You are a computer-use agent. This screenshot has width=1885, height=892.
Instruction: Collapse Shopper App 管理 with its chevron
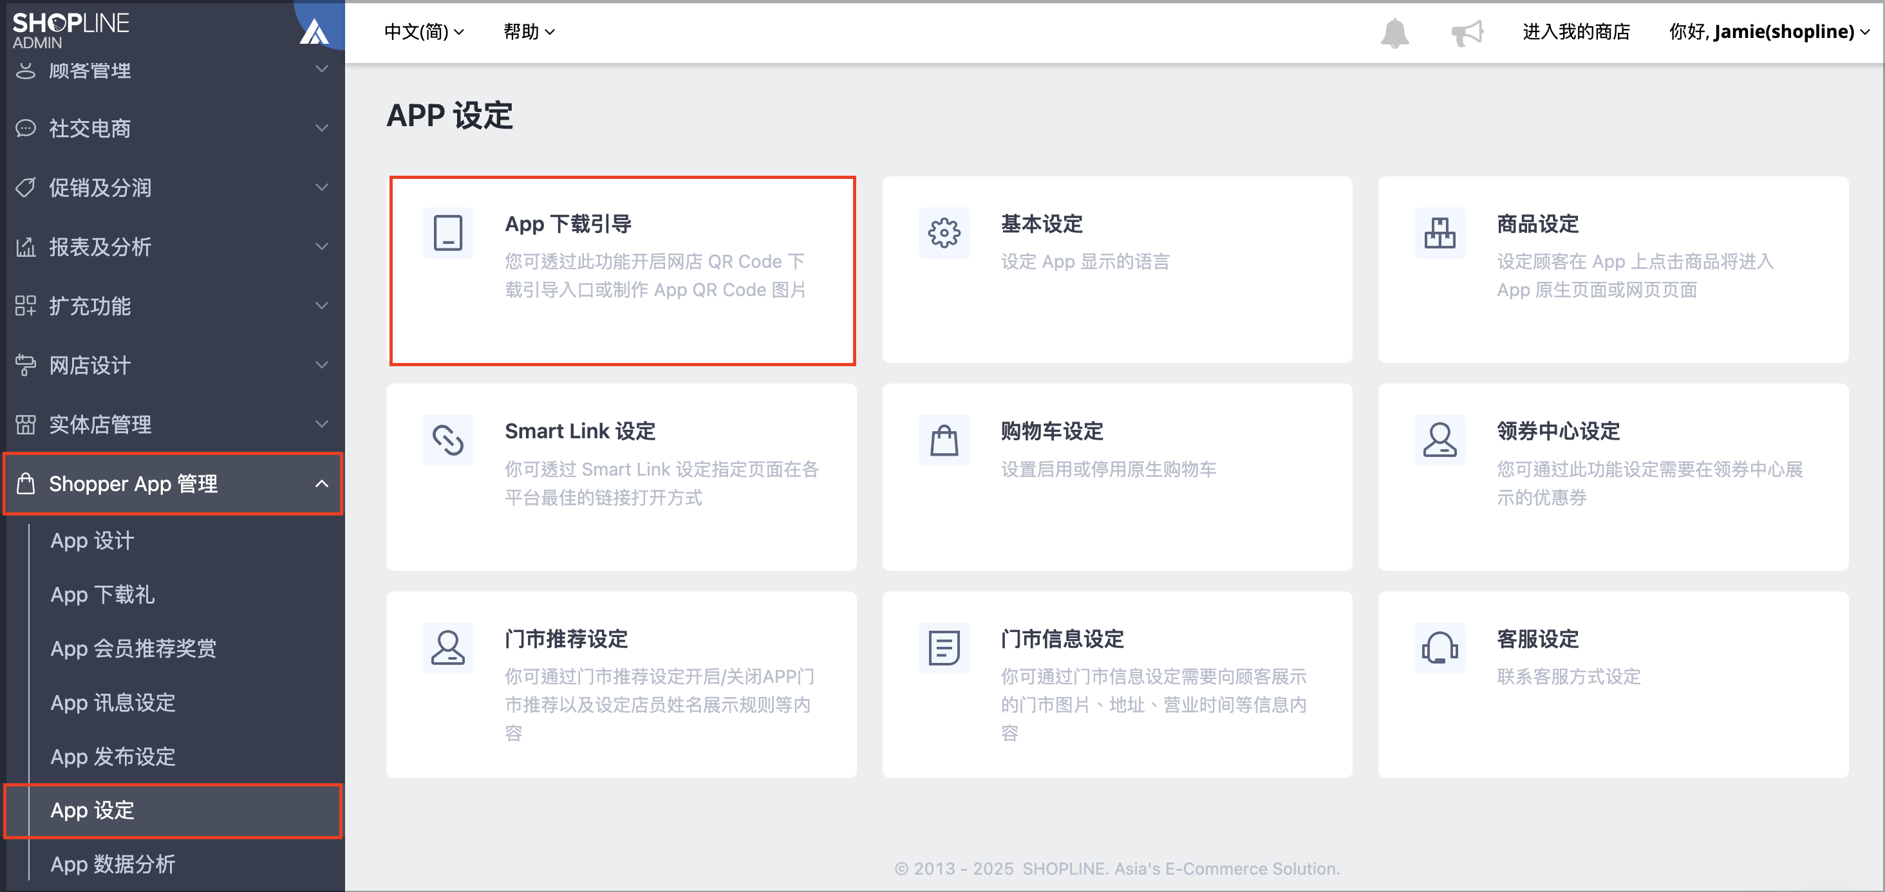(x=321, y=484)
